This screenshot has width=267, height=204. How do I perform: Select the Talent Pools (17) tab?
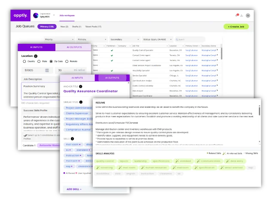(93, 27)
